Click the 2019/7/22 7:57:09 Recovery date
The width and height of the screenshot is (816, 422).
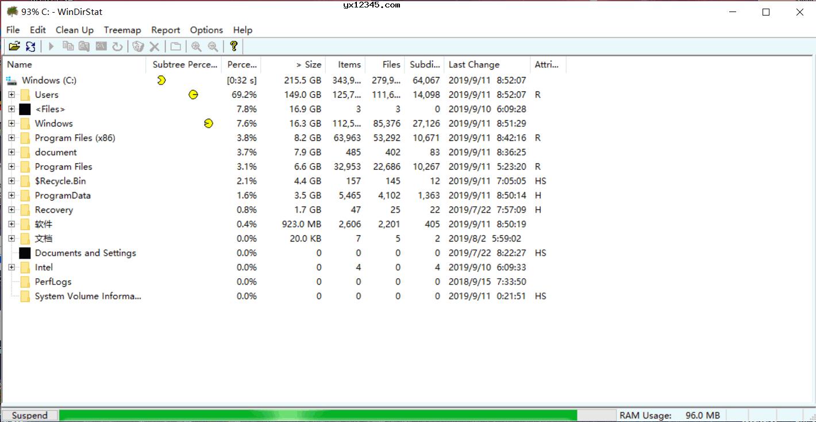coord(487,210)
